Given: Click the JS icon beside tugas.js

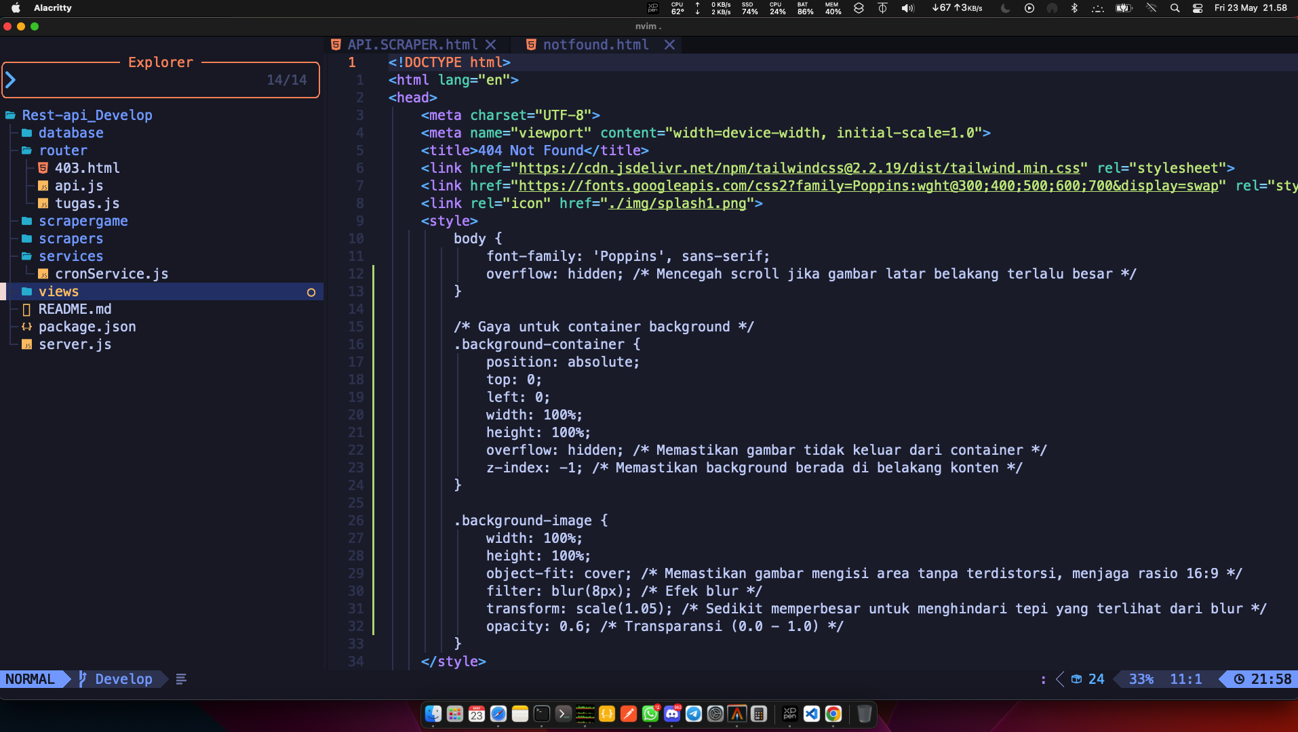Looking at the screenshot, I should click(43, 203).
